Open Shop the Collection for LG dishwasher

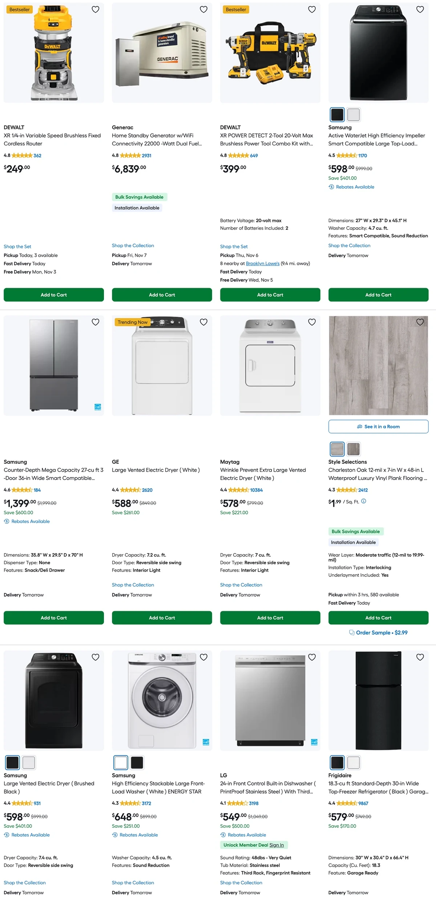pos(241,883)
